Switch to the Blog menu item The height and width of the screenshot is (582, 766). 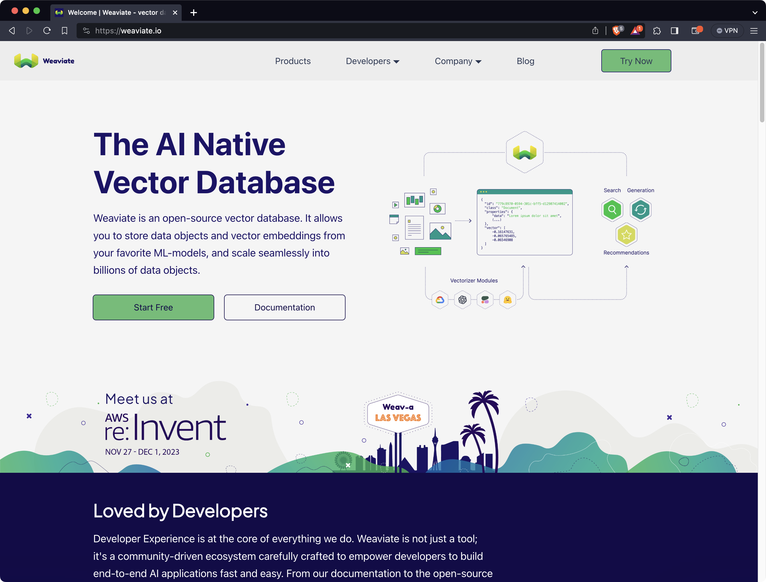pyautogui.click(x=525, y=61)
